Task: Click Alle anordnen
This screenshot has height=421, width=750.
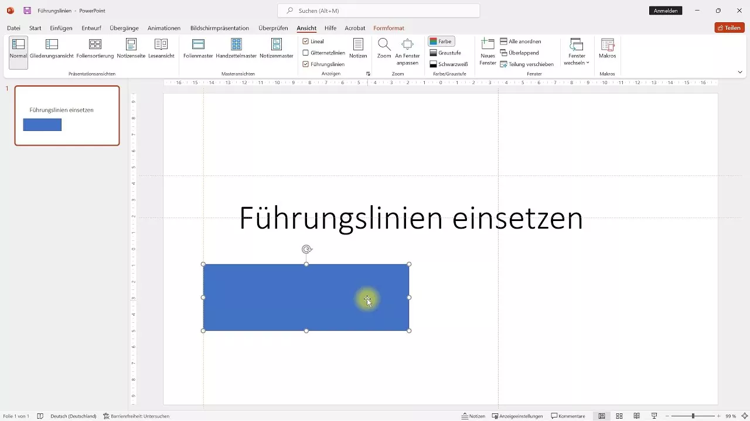Action: tap(520, 42)
